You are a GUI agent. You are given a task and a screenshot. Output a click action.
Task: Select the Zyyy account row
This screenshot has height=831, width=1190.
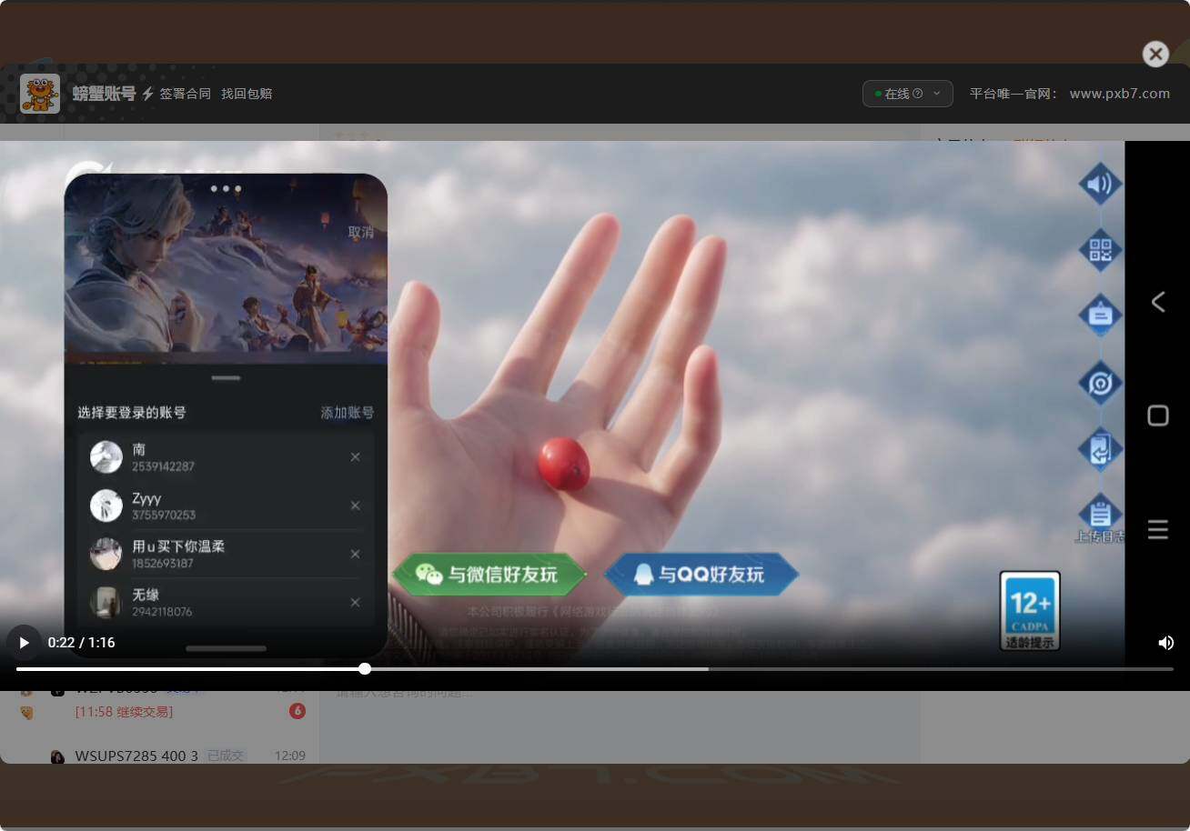tap(226, 506)
